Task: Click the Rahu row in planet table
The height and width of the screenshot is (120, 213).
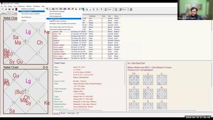Action: [x=87, y=36]
